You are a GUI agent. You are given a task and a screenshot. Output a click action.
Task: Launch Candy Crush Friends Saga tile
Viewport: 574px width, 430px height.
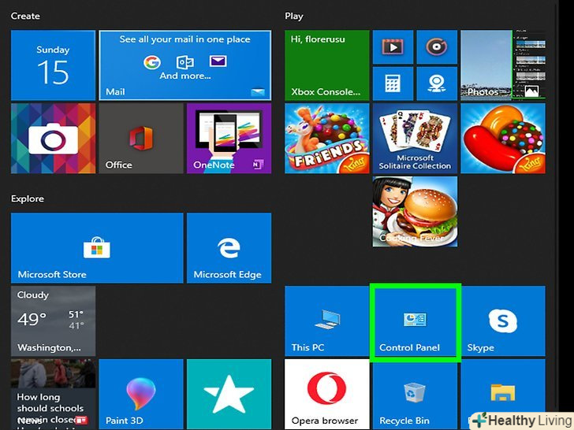click(327, 139)
